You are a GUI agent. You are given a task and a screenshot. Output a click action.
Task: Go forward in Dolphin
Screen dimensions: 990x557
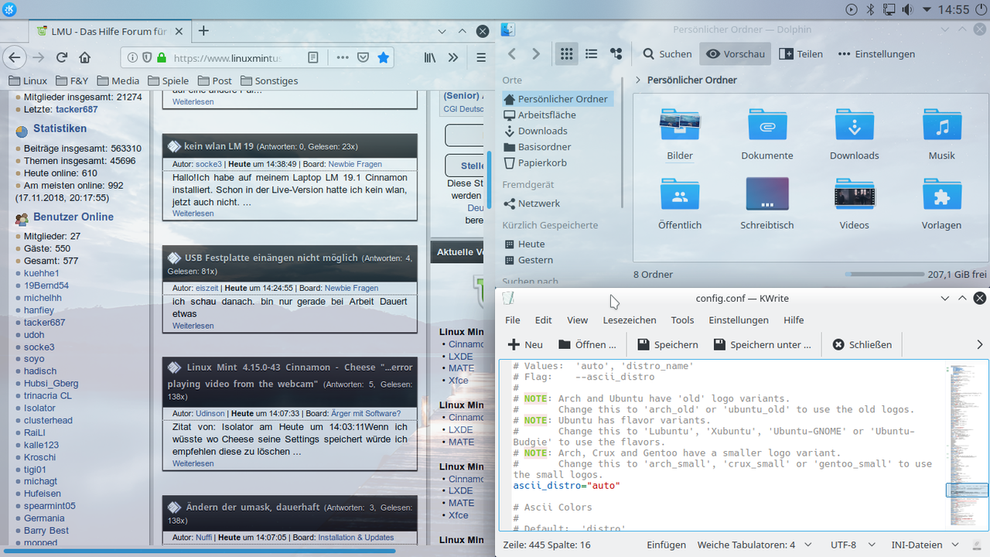click(x=536, y=54)
